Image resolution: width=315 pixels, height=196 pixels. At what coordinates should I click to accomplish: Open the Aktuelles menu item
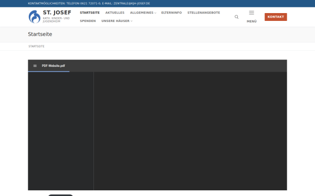pyautogui.click(x=114, y=13)
